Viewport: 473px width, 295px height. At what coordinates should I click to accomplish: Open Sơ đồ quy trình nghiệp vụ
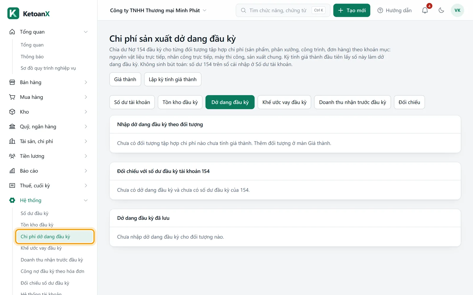pos(48,68)
